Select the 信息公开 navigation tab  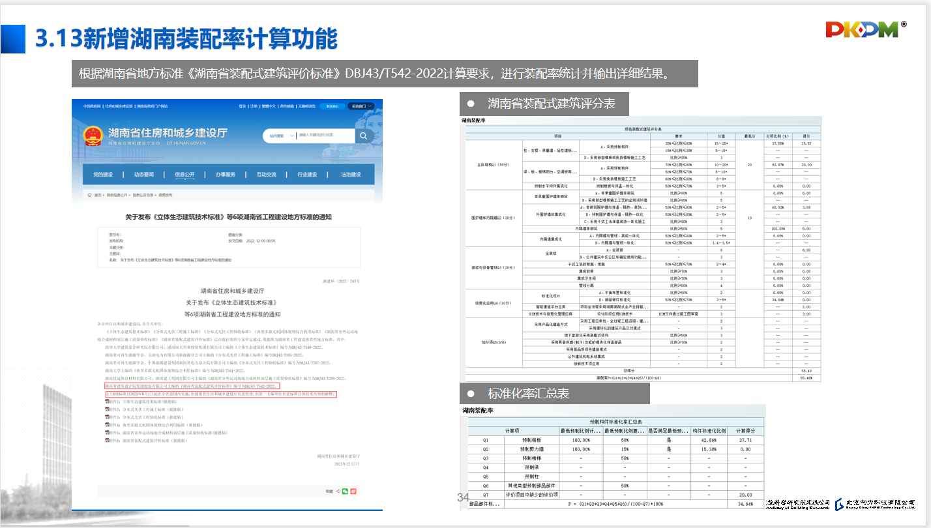(x=185, y=175)
